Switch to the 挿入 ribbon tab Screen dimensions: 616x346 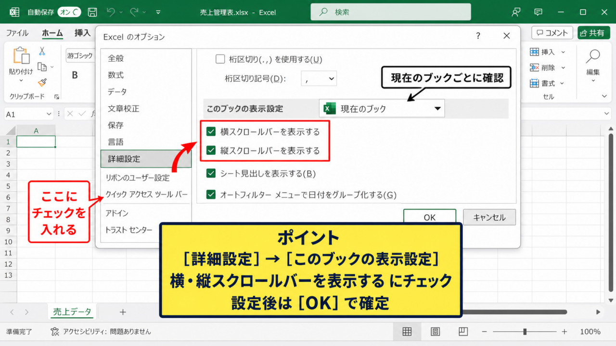click(x=82, y=33)
